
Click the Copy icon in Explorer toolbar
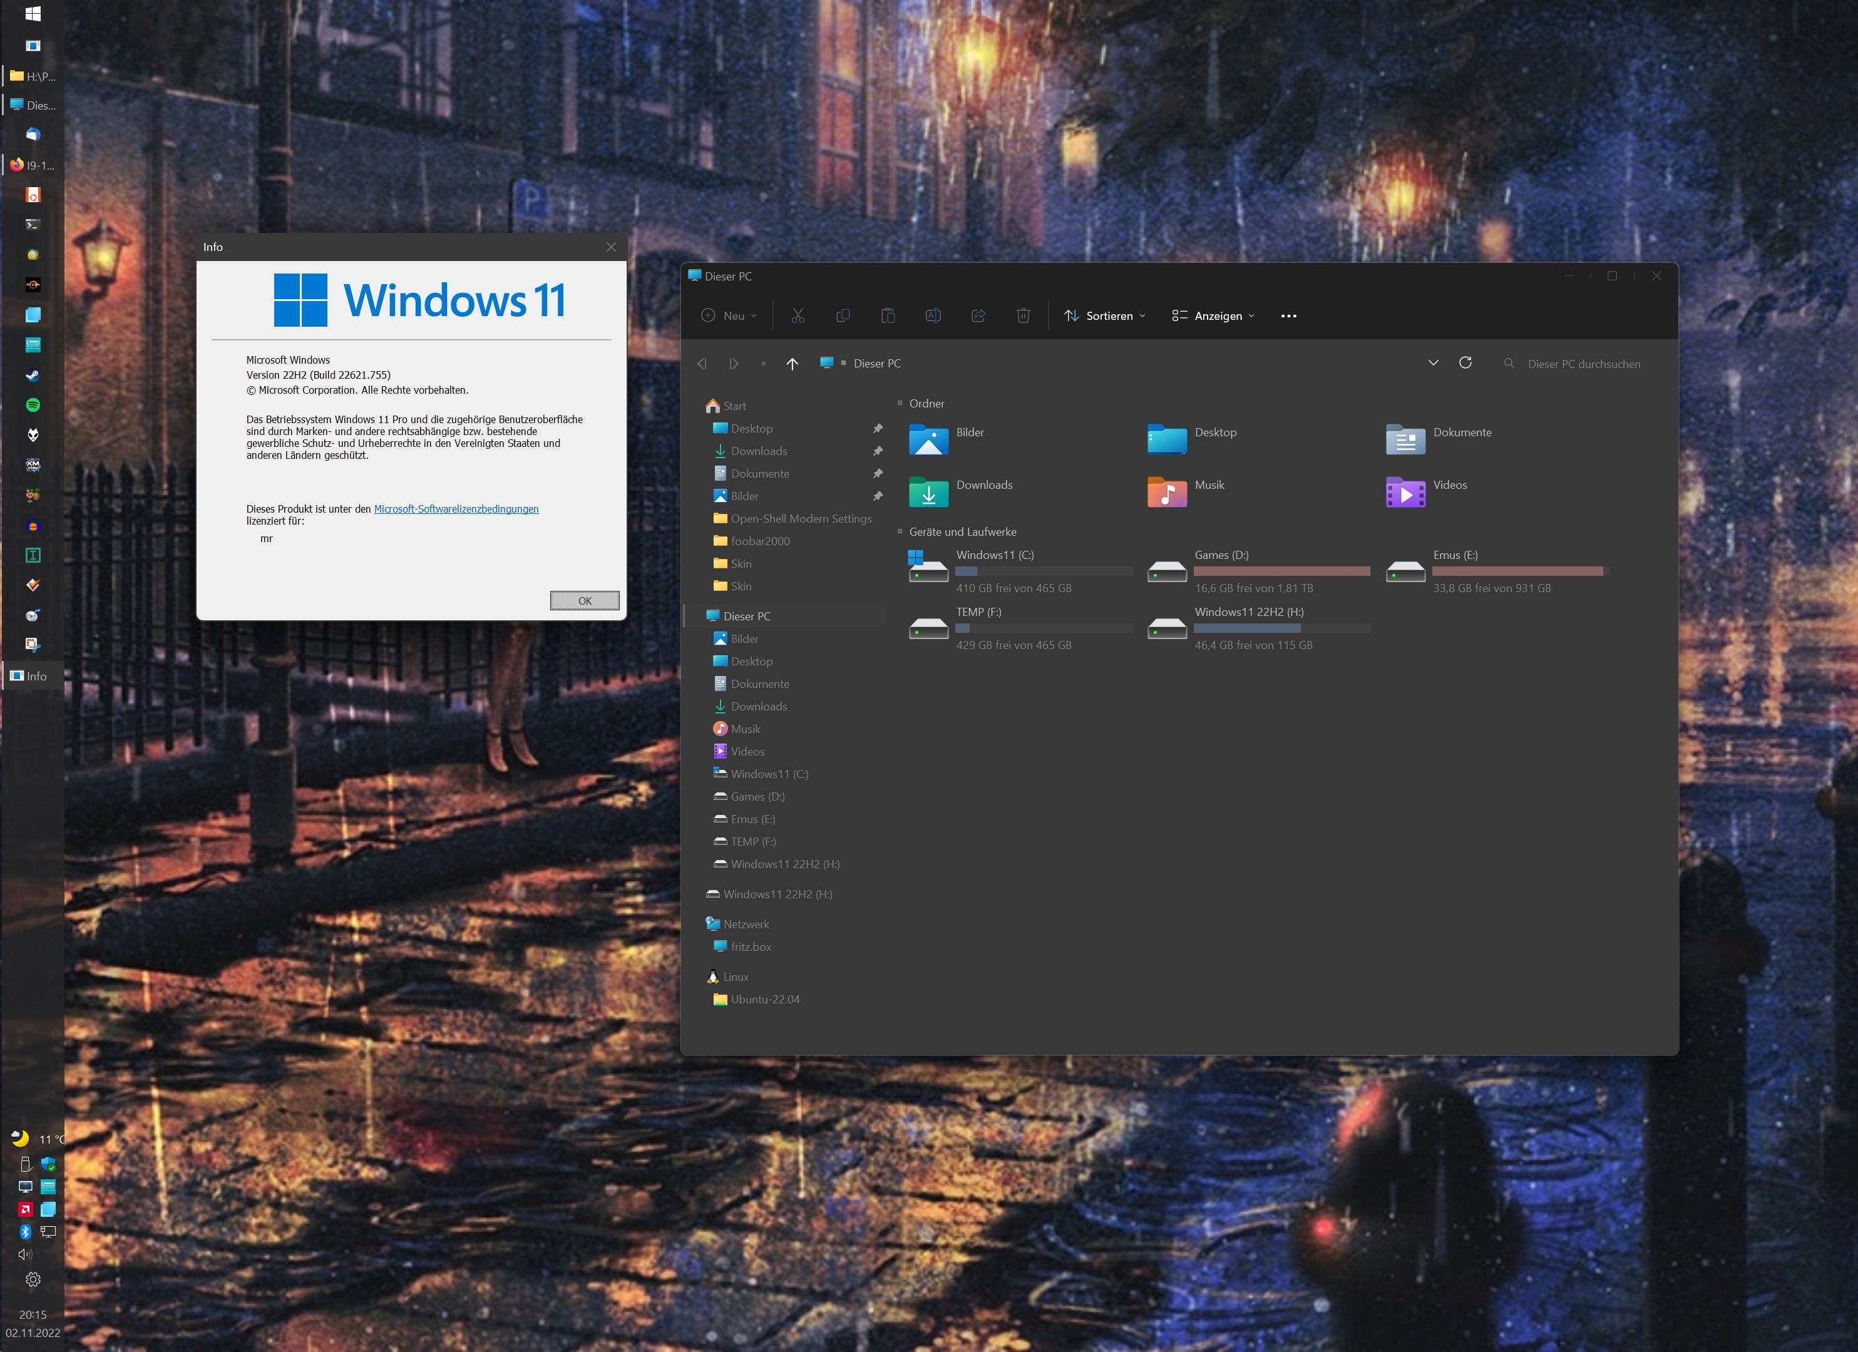click(x=842, y=315)
